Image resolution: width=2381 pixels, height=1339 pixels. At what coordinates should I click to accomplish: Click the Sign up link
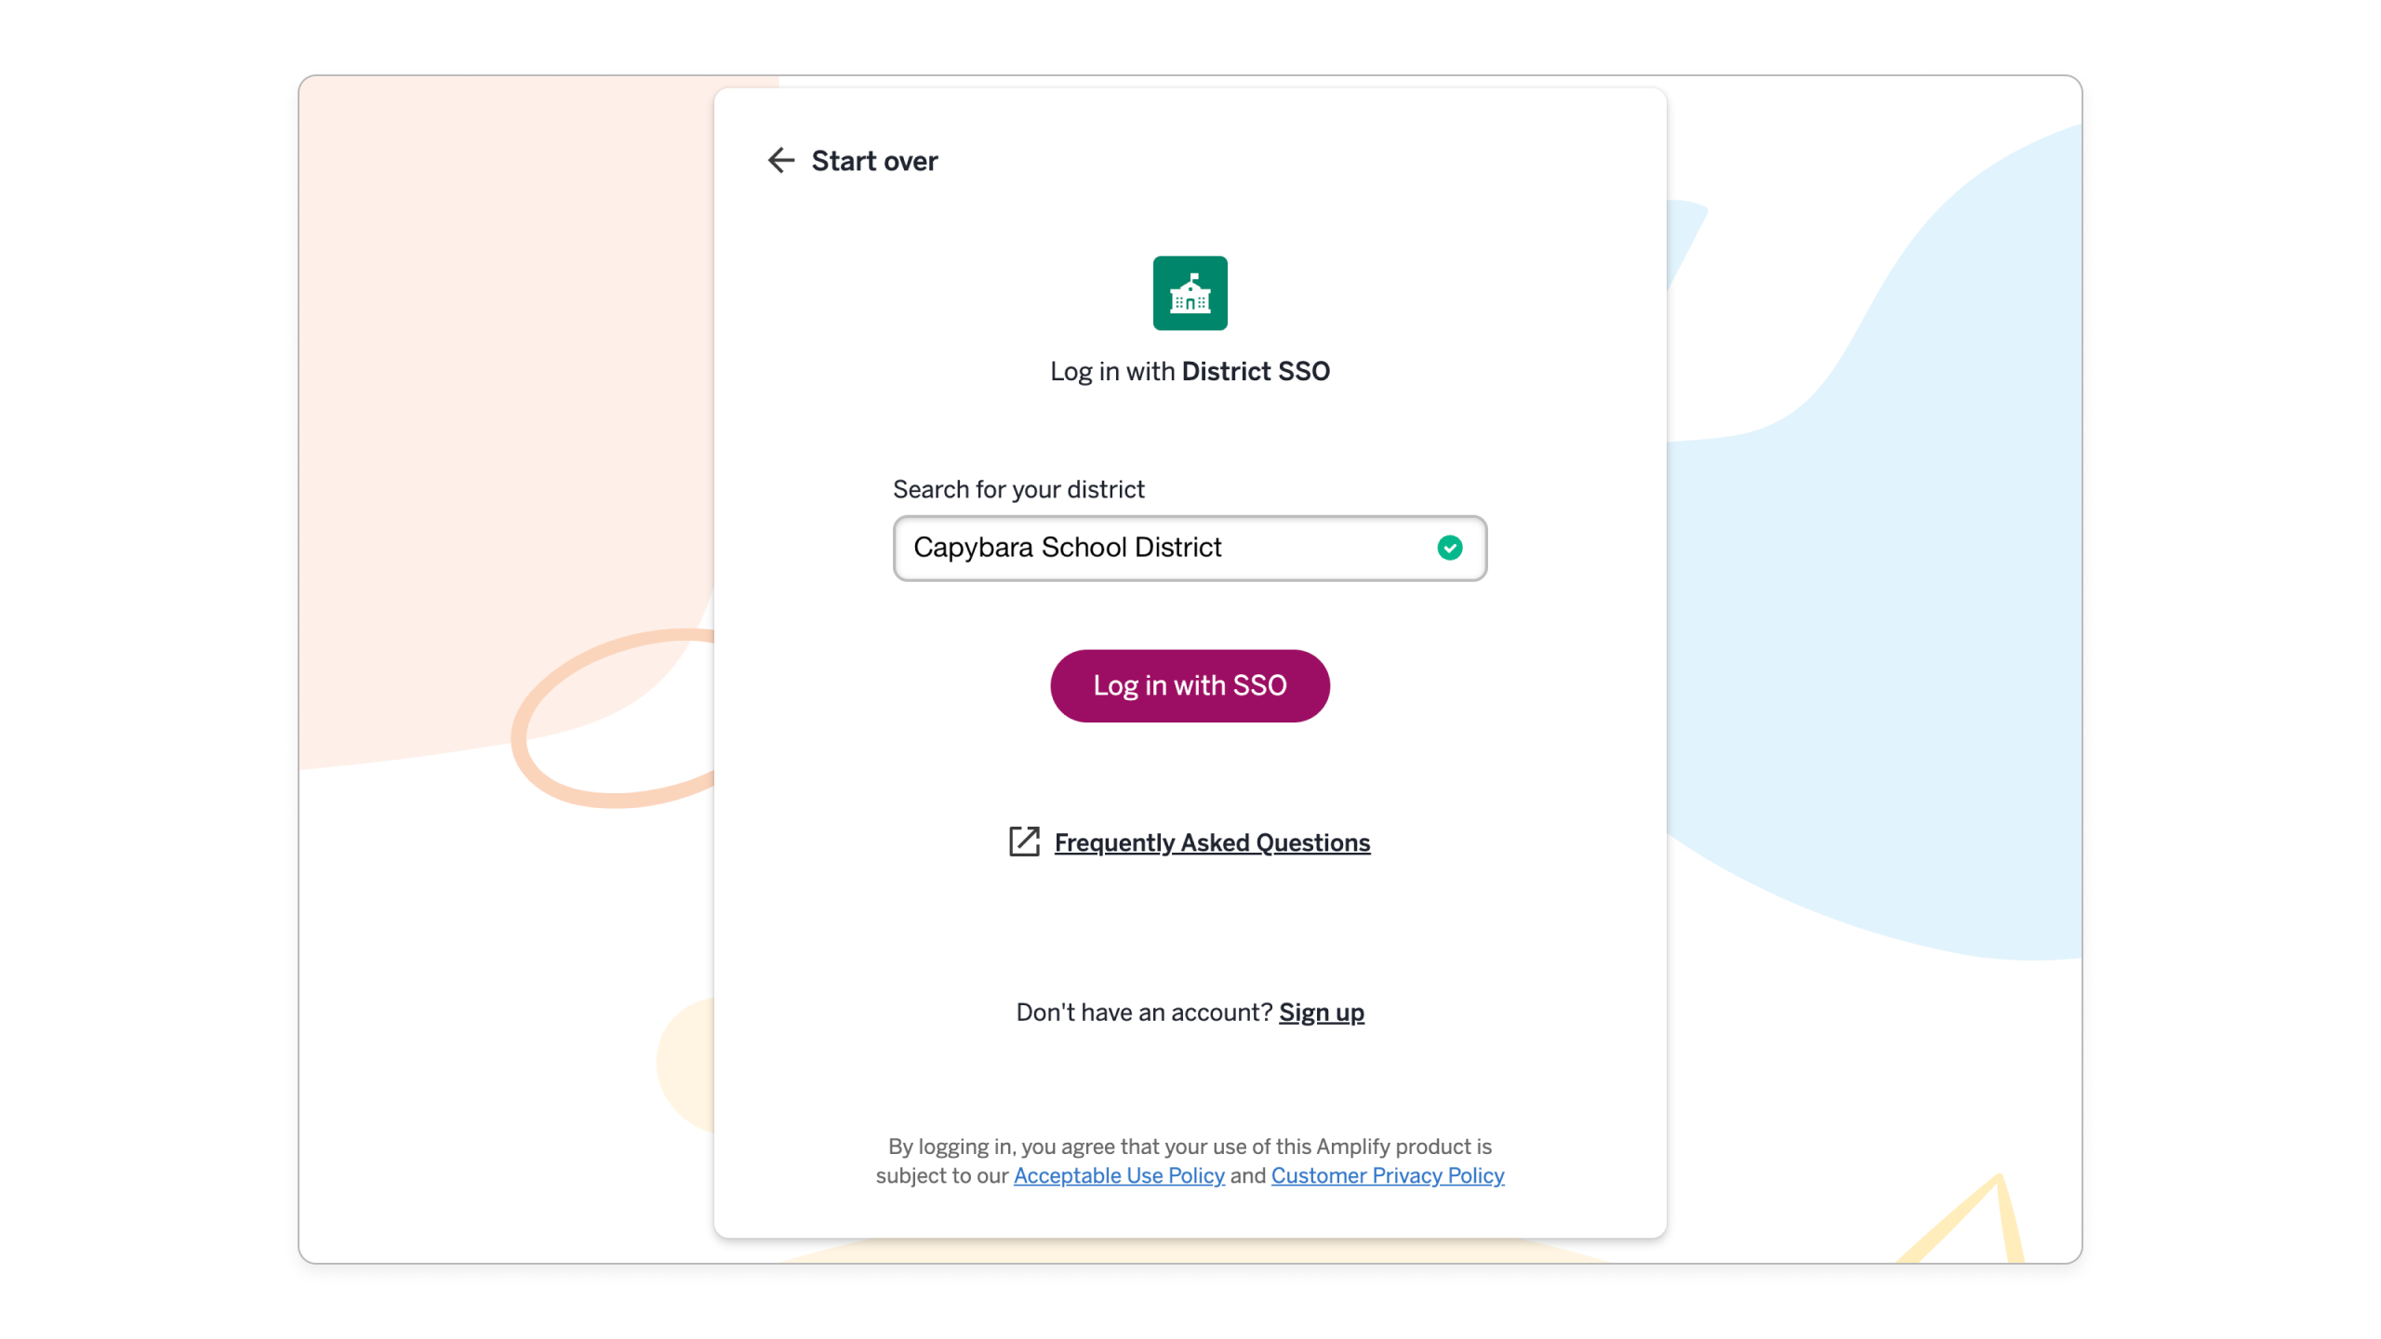(1321, 1013)
